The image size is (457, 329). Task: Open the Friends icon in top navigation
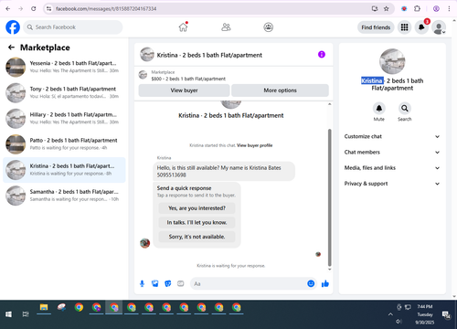click(x=226, y=27)
